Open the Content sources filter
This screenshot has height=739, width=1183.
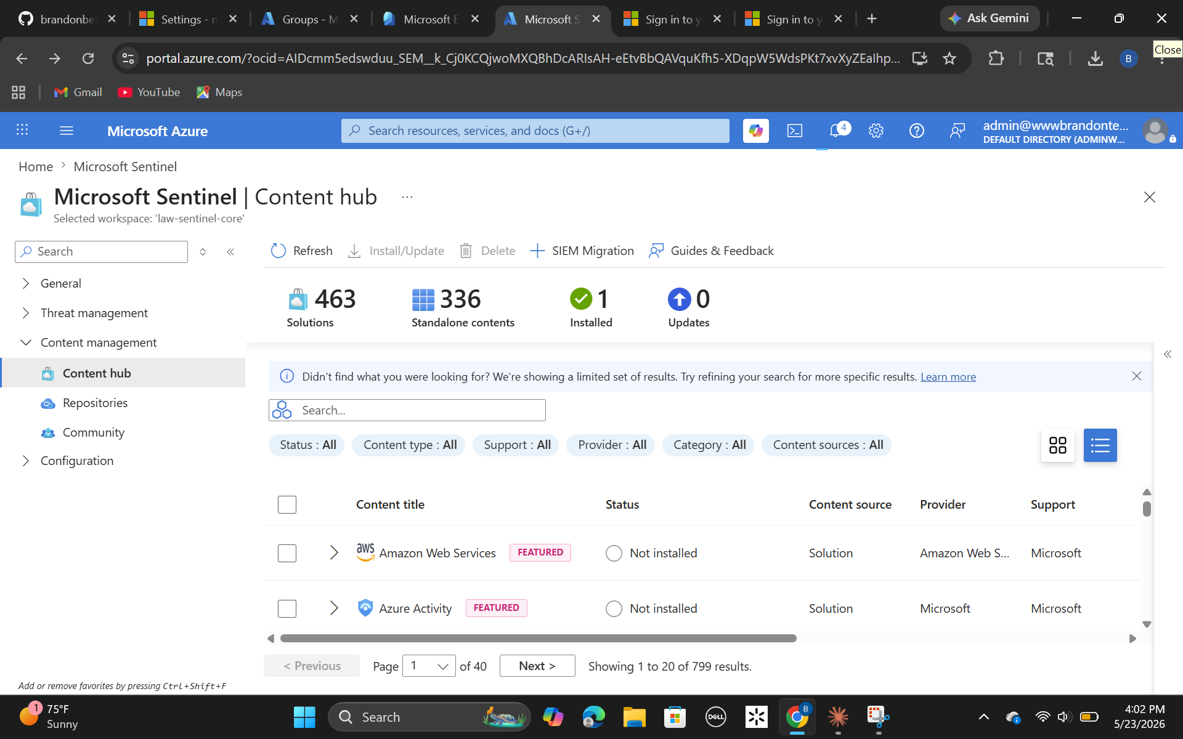(827, 445)
